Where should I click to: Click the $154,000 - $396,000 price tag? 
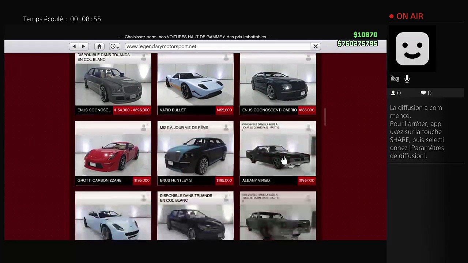pyautogui.click(x=132, y=110)
